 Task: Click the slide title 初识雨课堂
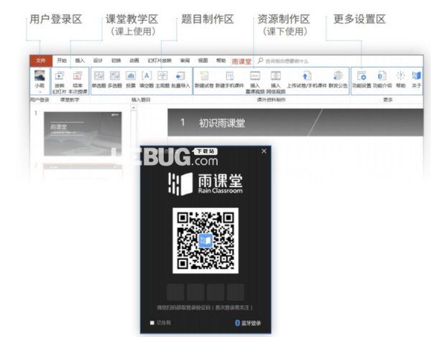click(x=222, y=123)
